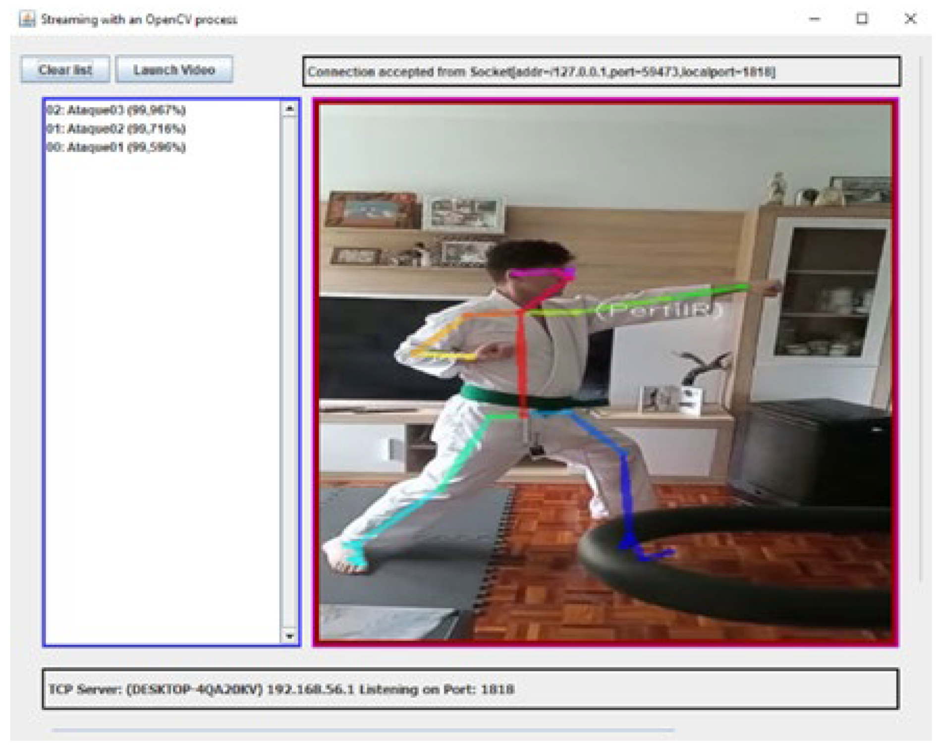Minimize the streaming window
This screenshot has height=745, width=939.
(x=815, y=19)
